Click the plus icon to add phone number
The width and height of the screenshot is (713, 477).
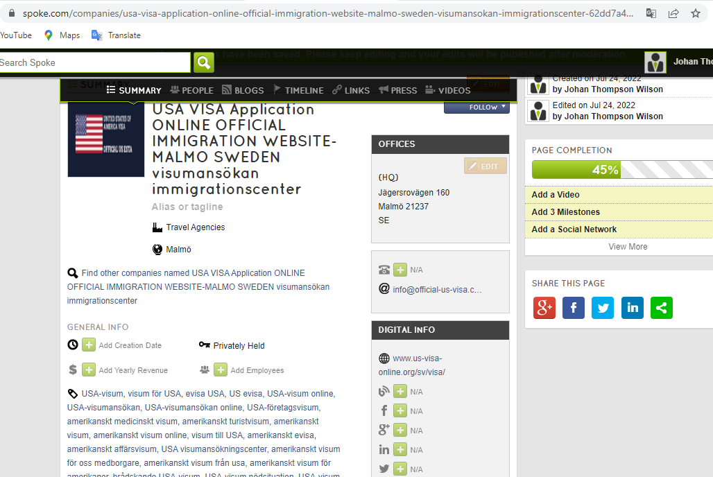[x=400, y=270]
